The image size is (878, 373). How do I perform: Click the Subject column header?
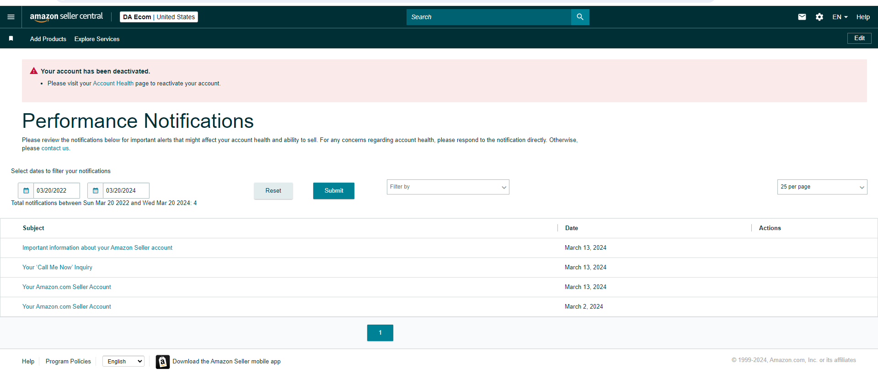(33, 228)
